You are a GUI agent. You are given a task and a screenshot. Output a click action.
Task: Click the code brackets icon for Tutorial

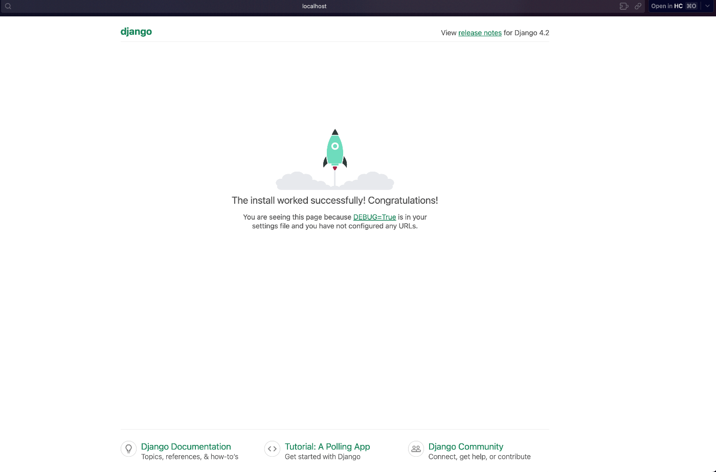(272, 449)
